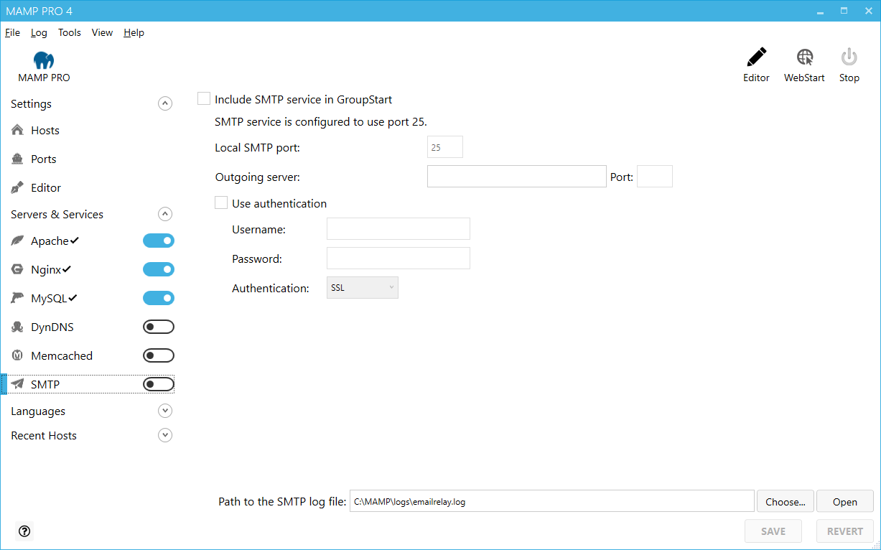Close the MAMP PRO 4 window
881x550 pixels.
point(867,11)
